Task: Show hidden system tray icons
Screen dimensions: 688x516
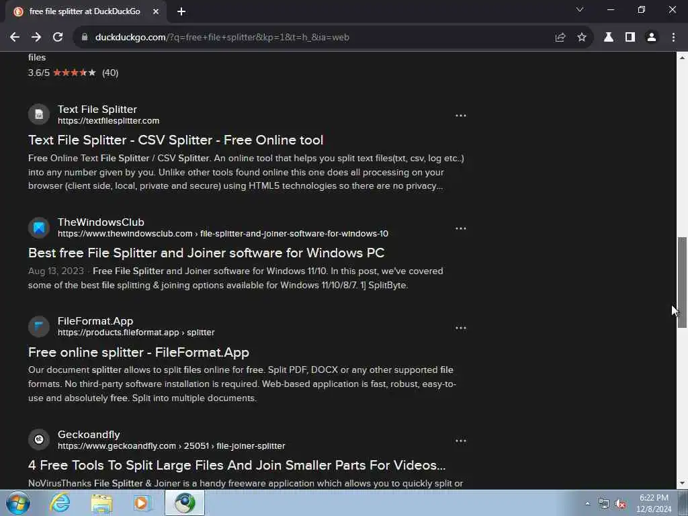Action: click(587, 504)
